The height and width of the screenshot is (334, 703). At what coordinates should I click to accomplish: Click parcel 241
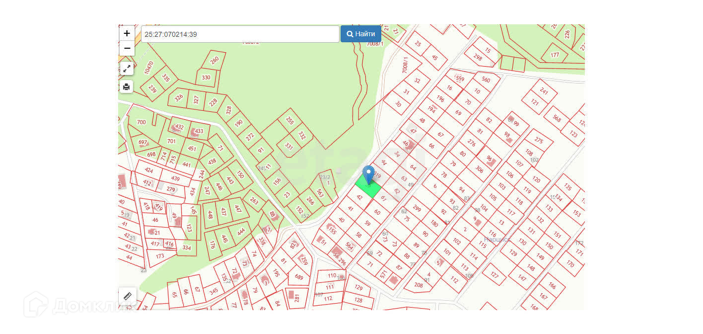tap(544, 91)
